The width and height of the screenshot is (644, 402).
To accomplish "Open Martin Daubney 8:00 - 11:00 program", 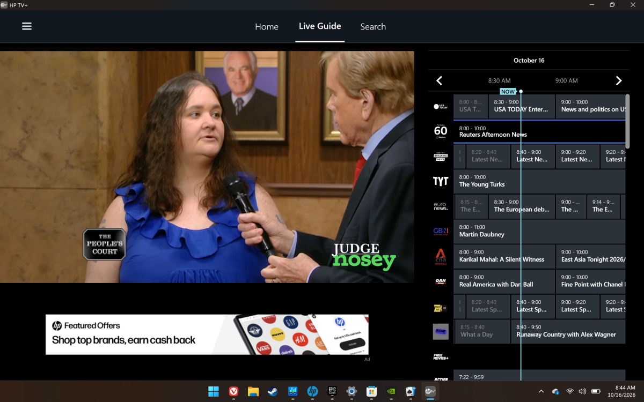I will tap(539, 231).
